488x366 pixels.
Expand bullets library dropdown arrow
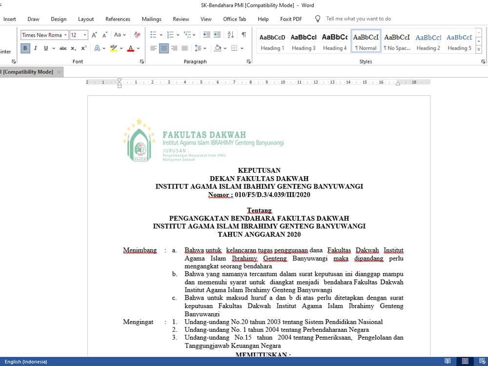tap(161, 35)
